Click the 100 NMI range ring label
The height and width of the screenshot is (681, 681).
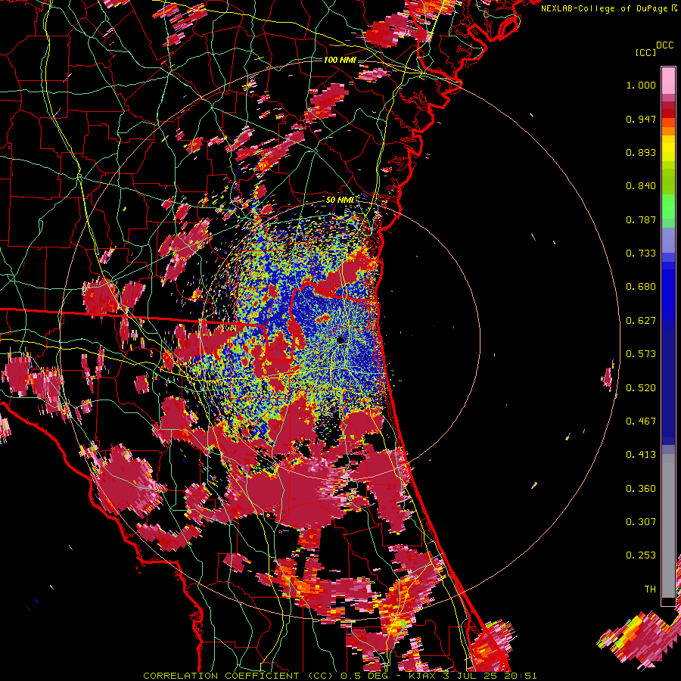point(340,60)
